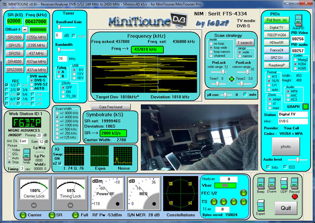This screenshot has width=315, height=223.
Task: Click the Bandwidth slider handle
Action: click(59, 50)
